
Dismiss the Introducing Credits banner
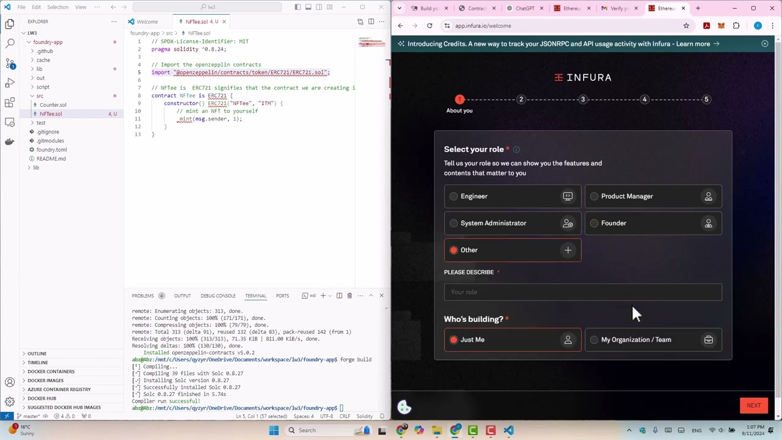pyautogui.click(x=765, y=44)
